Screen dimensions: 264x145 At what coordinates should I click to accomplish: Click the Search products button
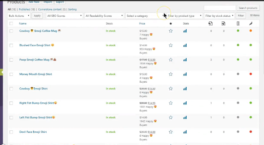[248, 8]
